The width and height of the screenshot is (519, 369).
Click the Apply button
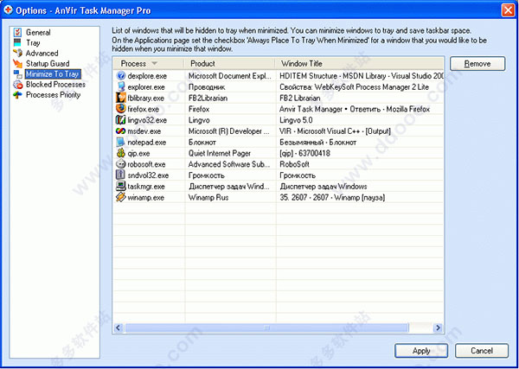(421, 351)
